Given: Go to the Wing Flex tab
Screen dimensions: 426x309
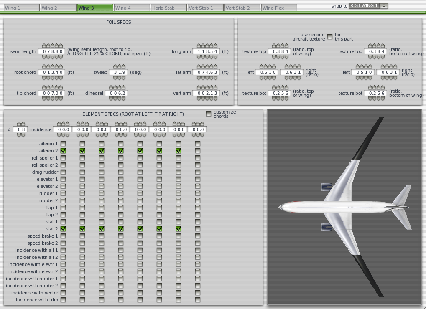Looking at the screenshot, I should point(279,8).
